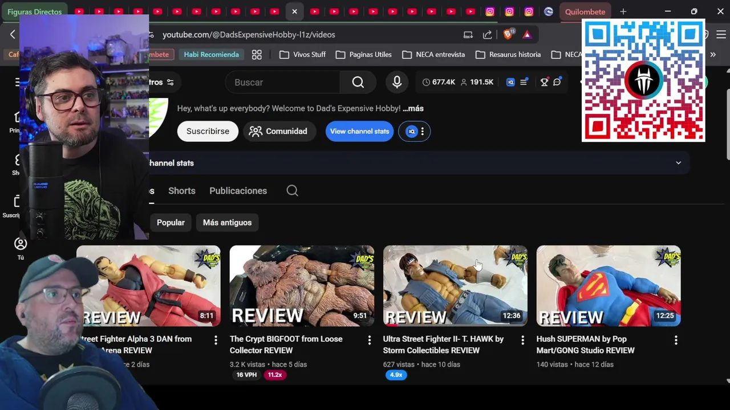Viewport: 730px width, 410px height.
Task: Click the 3.2 K vistas text
Action: coord(248,364)
